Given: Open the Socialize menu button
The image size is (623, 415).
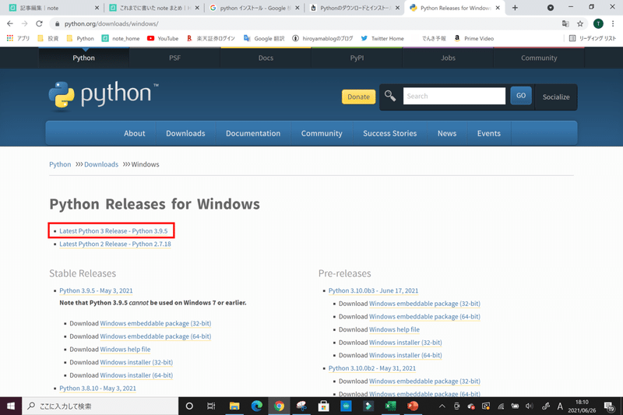Looking at the screenshot, I should [x=556, y=97].
